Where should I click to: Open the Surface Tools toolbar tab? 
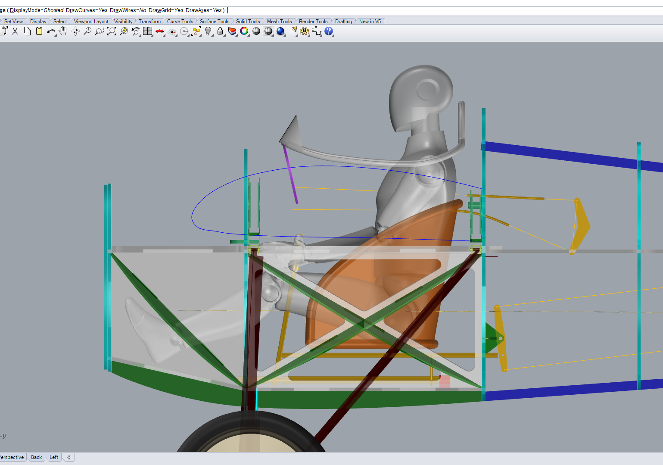pos(215,22)
